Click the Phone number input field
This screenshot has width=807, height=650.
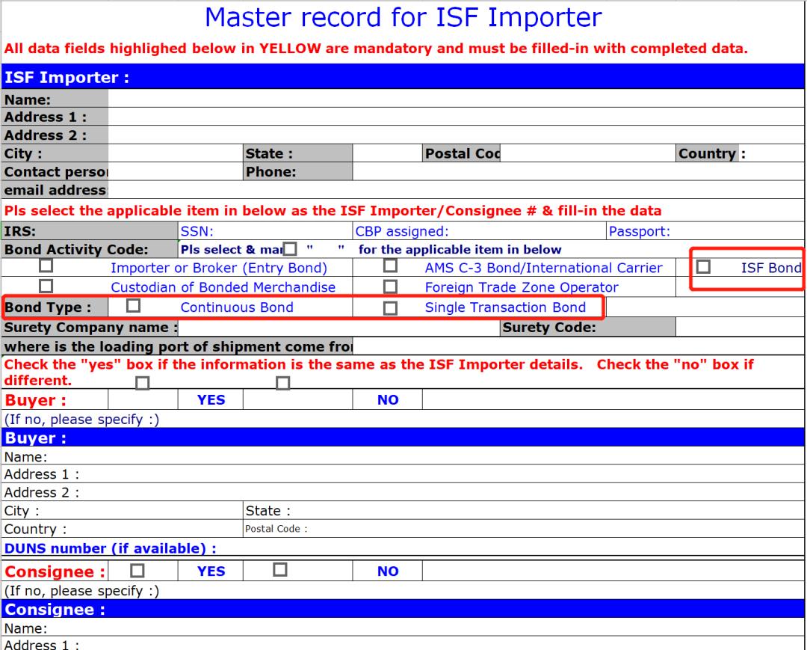[x=575, y=172]
